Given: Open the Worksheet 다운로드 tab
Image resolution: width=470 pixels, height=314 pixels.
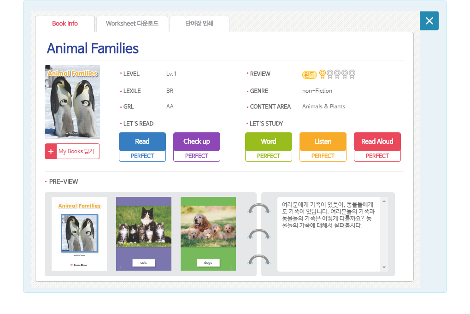Looking at the screenshot, I should click(132, 24).
